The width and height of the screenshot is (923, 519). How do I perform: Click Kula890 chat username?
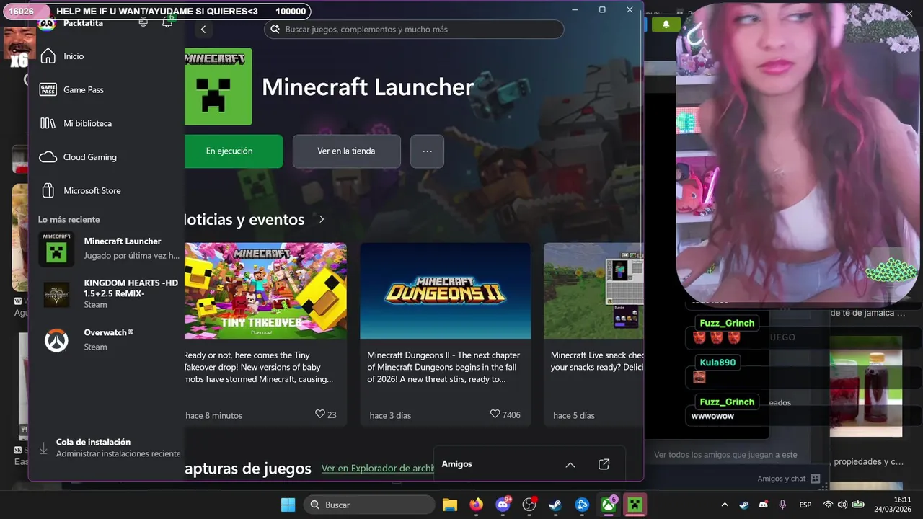[x=717, y=362]
